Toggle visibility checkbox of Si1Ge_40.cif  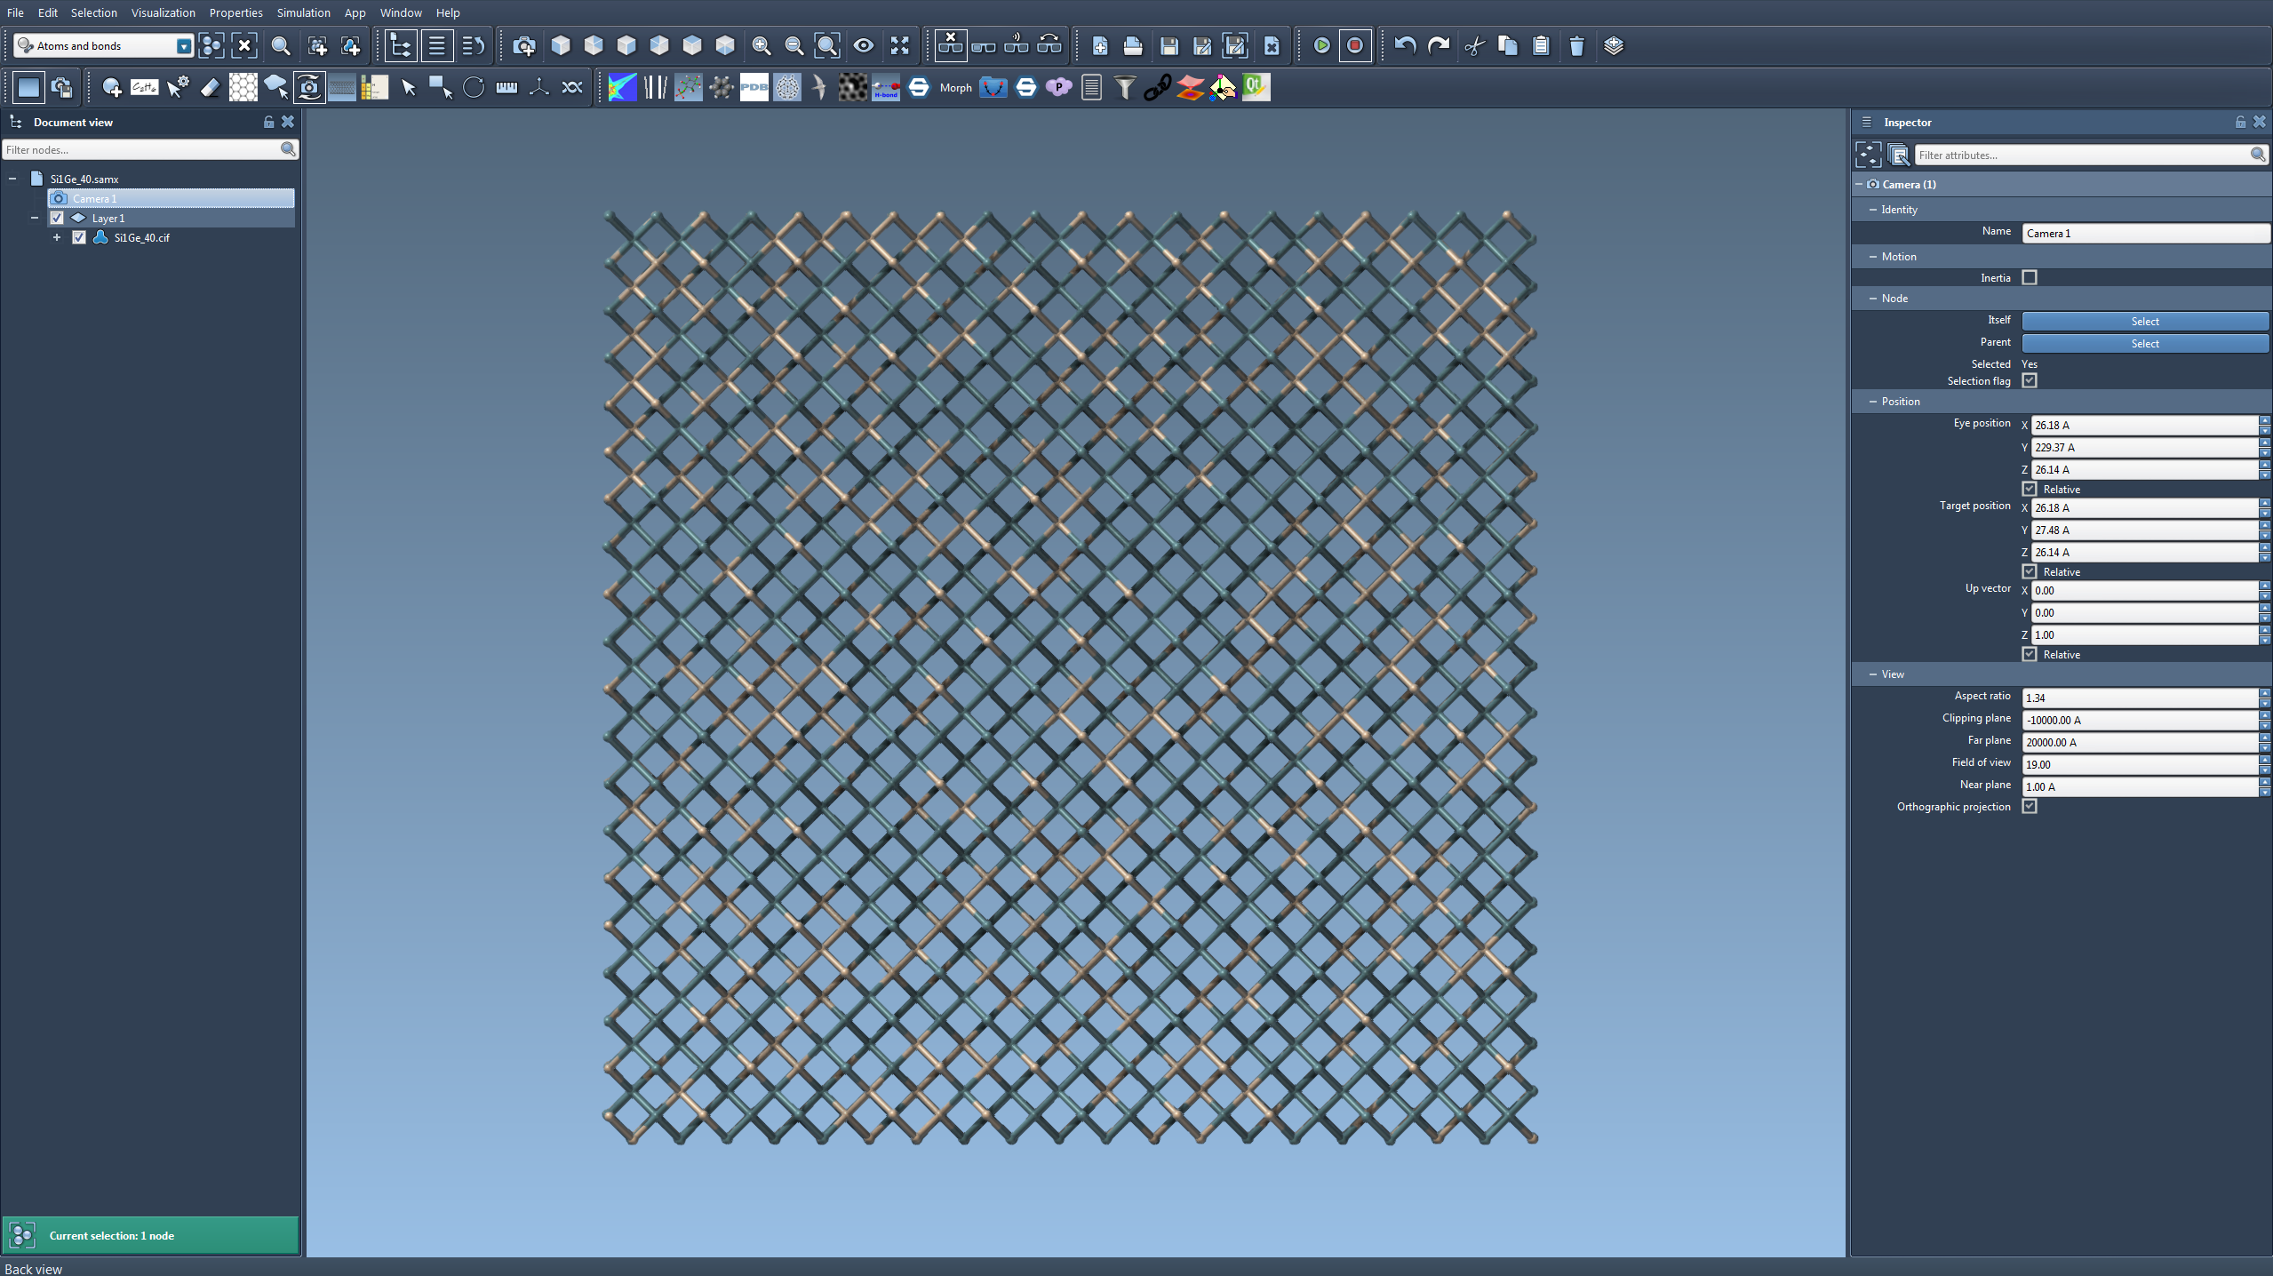[79, 237]
